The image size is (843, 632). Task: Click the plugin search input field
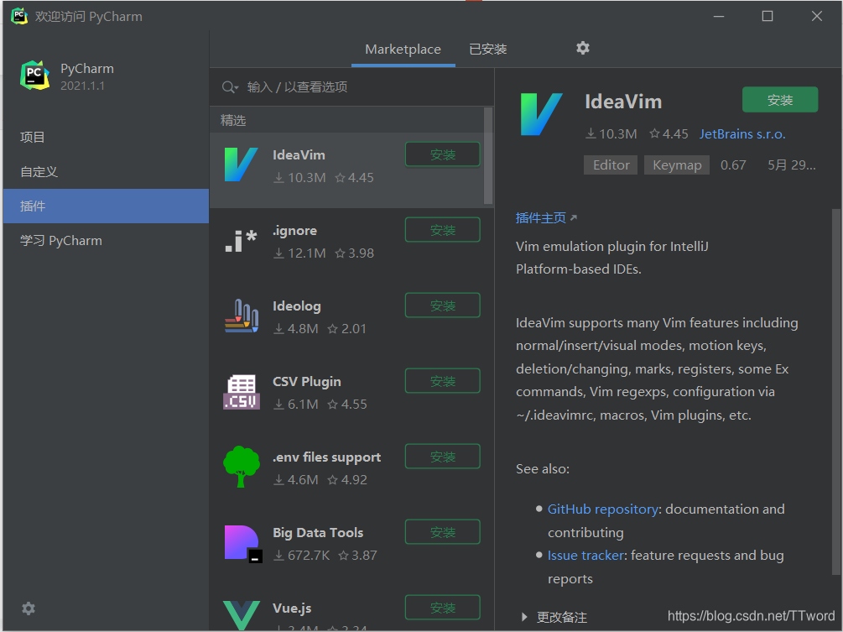(x=351, y=87)
